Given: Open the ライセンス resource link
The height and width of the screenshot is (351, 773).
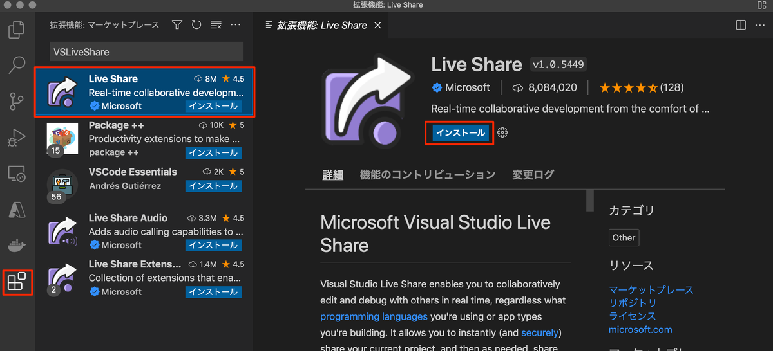Looking at the screenshot, I should (633, 316).
